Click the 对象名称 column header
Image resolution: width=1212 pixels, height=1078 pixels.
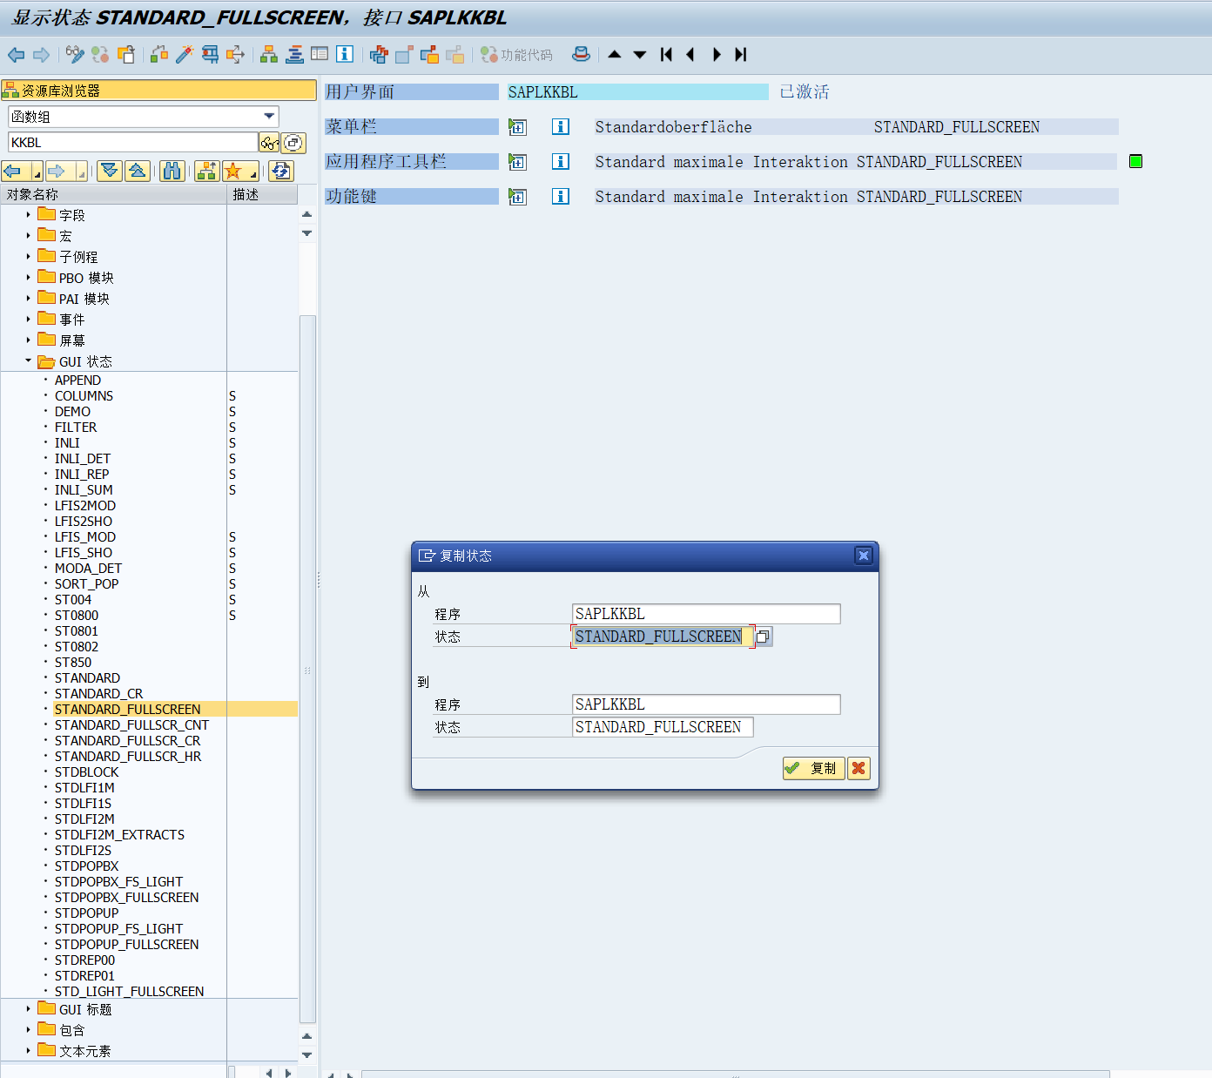(113, 194)
